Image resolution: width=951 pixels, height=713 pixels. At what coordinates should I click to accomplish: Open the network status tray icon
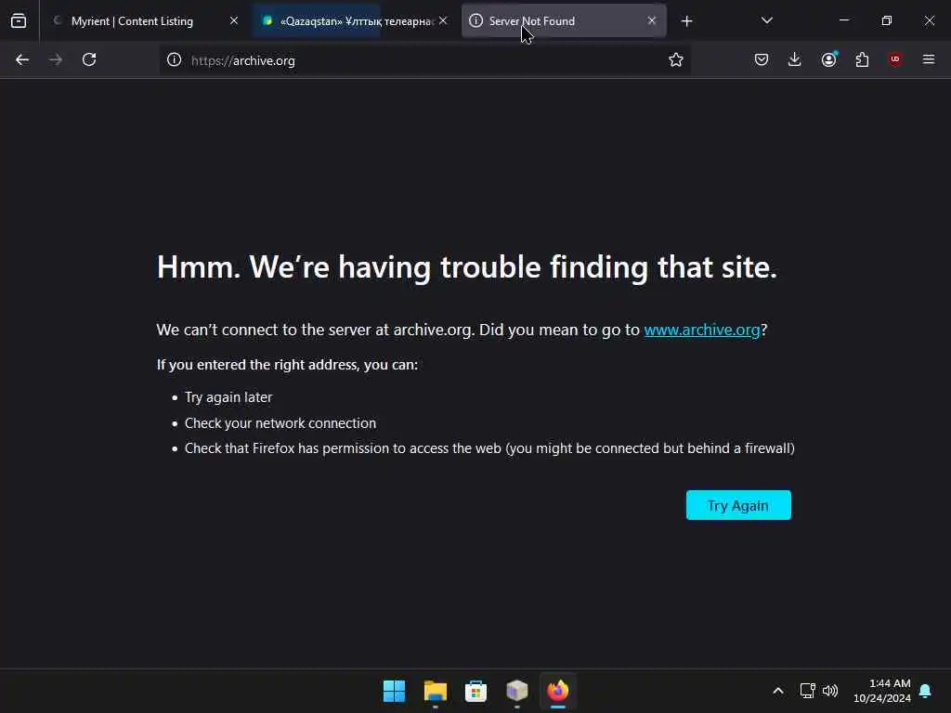(807, 691)
